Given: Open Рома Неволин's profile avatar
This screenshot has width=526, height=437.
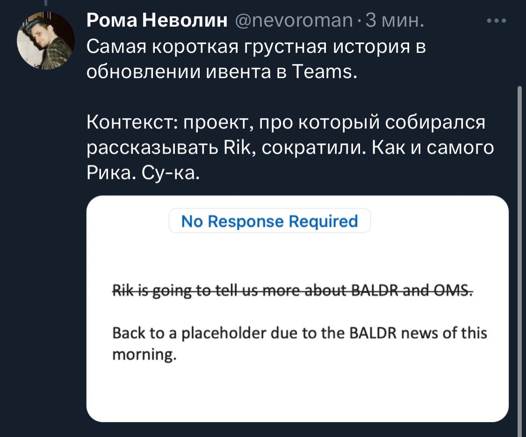Looking at the screenshot, I should (x=46, y=41).
